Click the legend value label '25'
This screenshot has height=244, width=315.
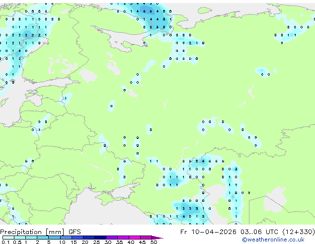click(96, 242)
